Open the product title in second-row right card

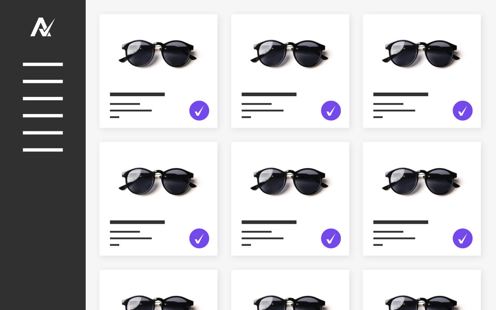tap(401, 222)
